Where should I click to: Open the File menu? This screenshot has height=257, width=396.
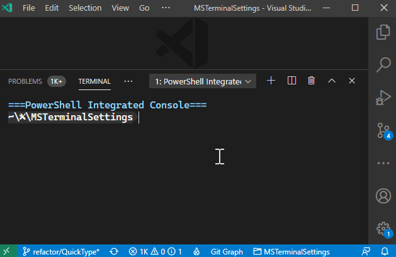click(x=29, y=8)
